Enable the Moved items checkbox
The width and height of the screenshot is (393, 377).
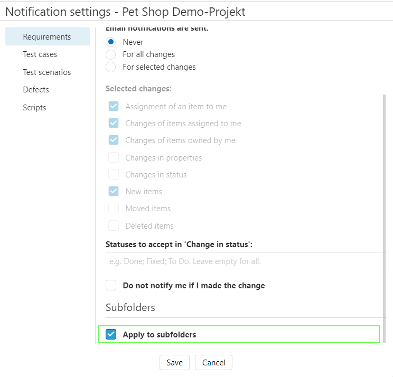pos(114,209)
